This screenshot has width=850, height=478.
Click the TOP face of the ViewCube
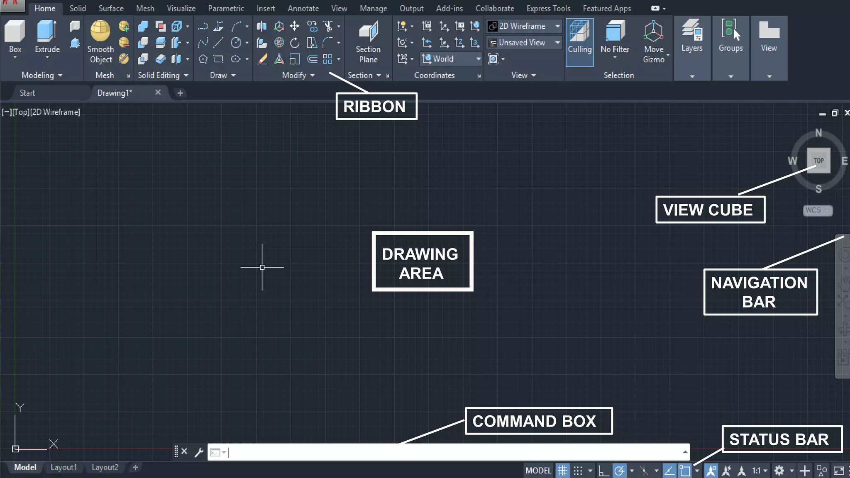[818, 161]
